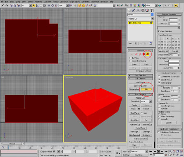Image resolution: width=184 pixels, height=157 pixels.
Task: Click the Hide Selected button
Action: tap(134, 135)
